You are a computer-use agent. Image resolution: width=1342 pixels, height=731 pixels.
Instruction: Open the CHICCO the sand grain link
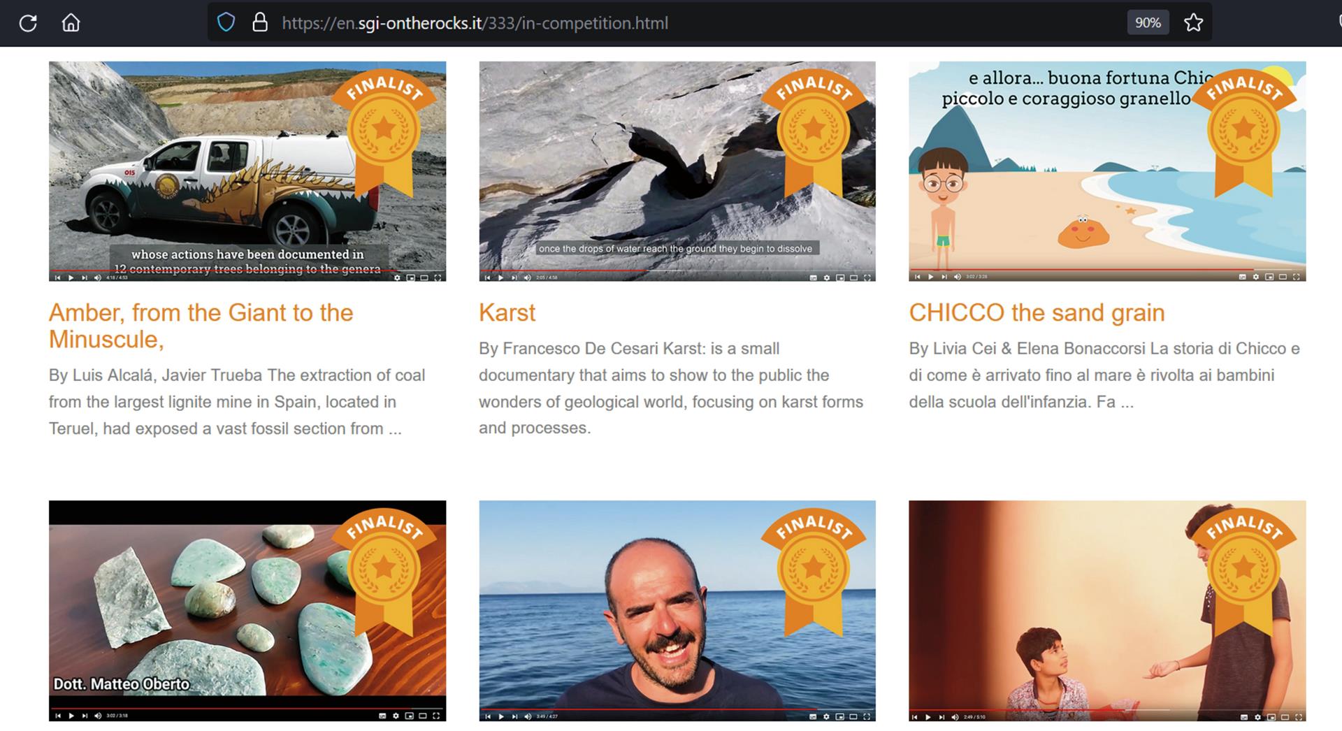pos(1037,312)
